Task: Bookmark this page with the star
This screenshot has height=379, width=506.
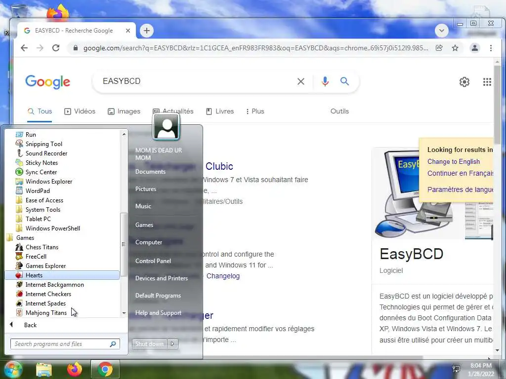Action: coord(455,48)
